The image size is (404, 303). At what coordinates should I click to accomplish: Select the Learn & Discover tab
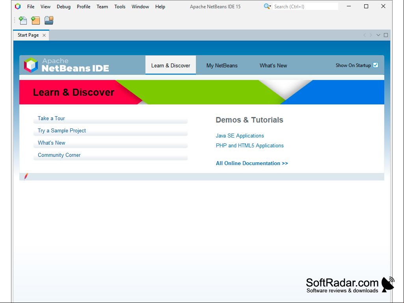tap(171, 65)
